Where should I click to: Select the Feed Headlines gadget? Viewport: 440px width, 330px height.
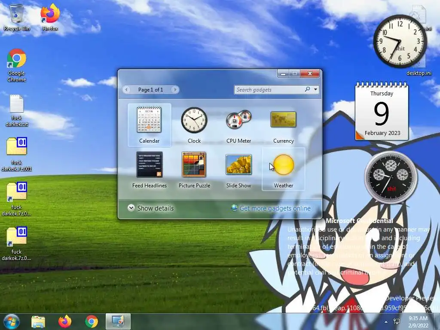[149, 170]
